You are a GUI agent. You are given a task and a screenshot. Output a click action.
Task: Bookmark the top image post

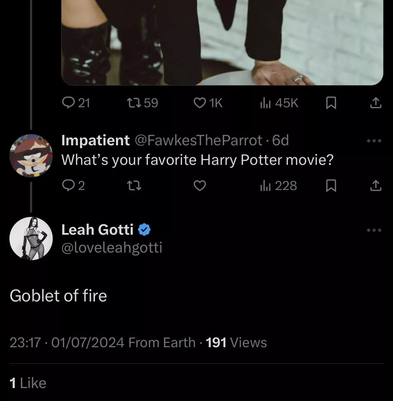coord(331,103)
